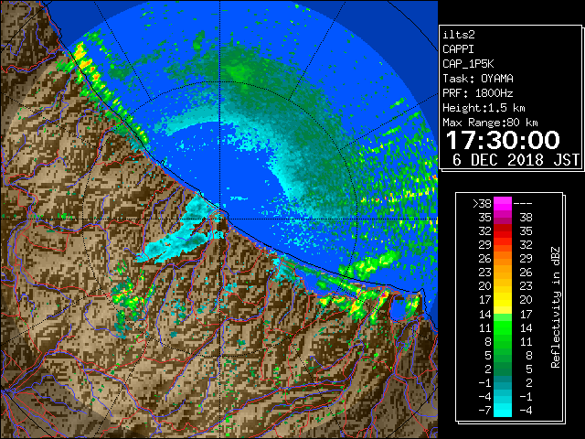Click the vertical Reflectivity in dBZ label
Viewport: 585px width, 439px height.
556,307
